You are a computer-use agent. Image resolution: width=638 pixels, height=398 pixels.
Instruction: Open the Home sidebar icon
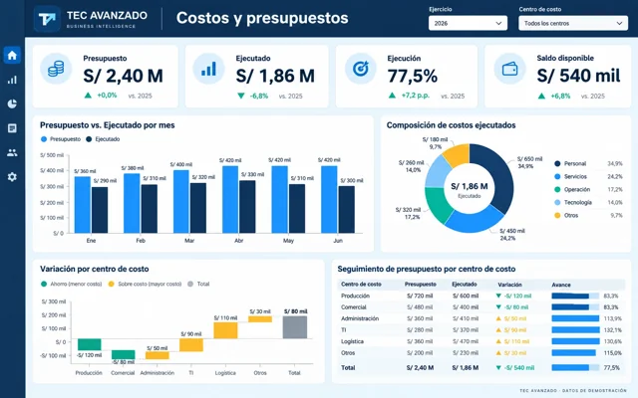[x=12, y=55]
